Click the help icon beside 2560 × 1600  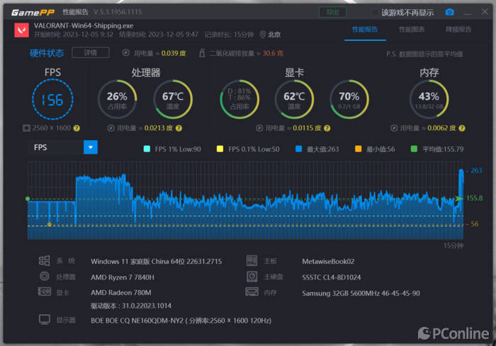pos(77,128)
